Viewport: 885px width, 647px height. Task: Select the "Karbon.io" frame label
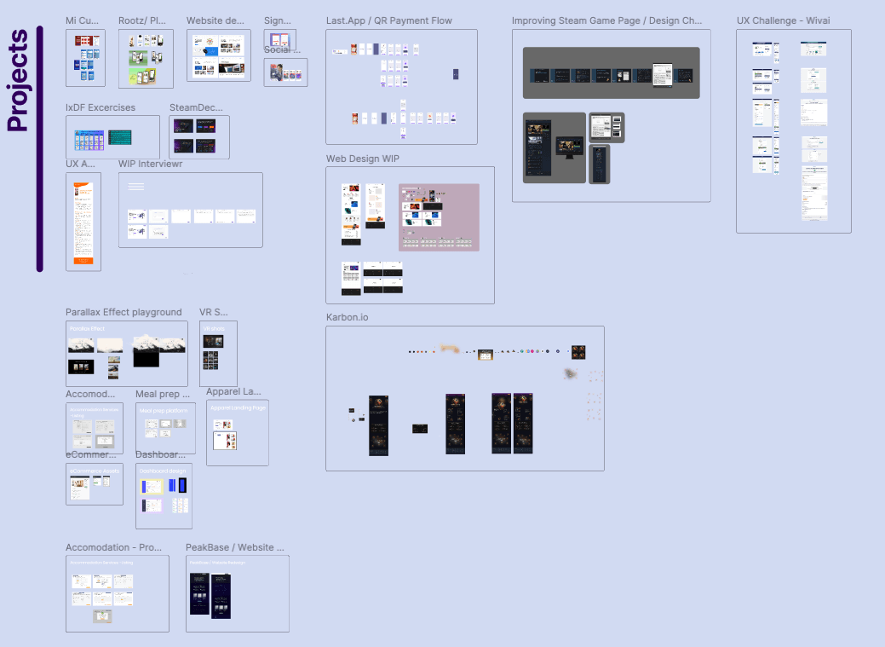pyautogui.click(x=348, y=317)
